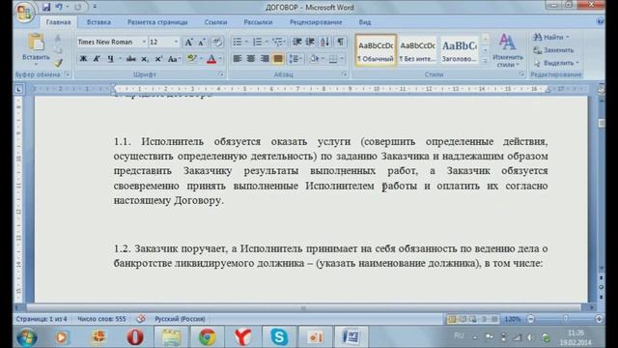Image resolution: width=618 pixels, height=348 pixels.
Task: Open the Разметка страницы tab
Action: pos(157,22)
